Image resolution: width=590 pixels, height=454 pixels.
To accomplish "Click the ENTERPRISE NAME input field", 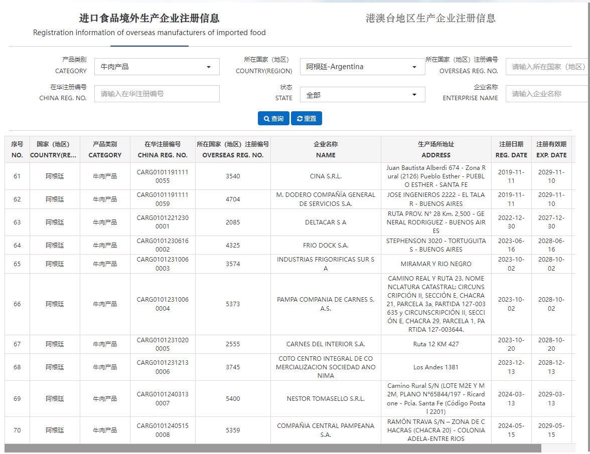I will click(547, 93).
